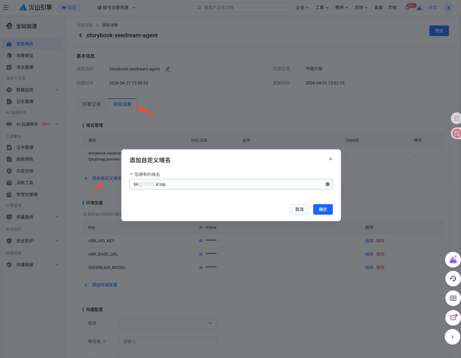Screen dimensions: 461x358
Task: Show the ARK_BASE_URL hidden value
Action: point(201,254)
